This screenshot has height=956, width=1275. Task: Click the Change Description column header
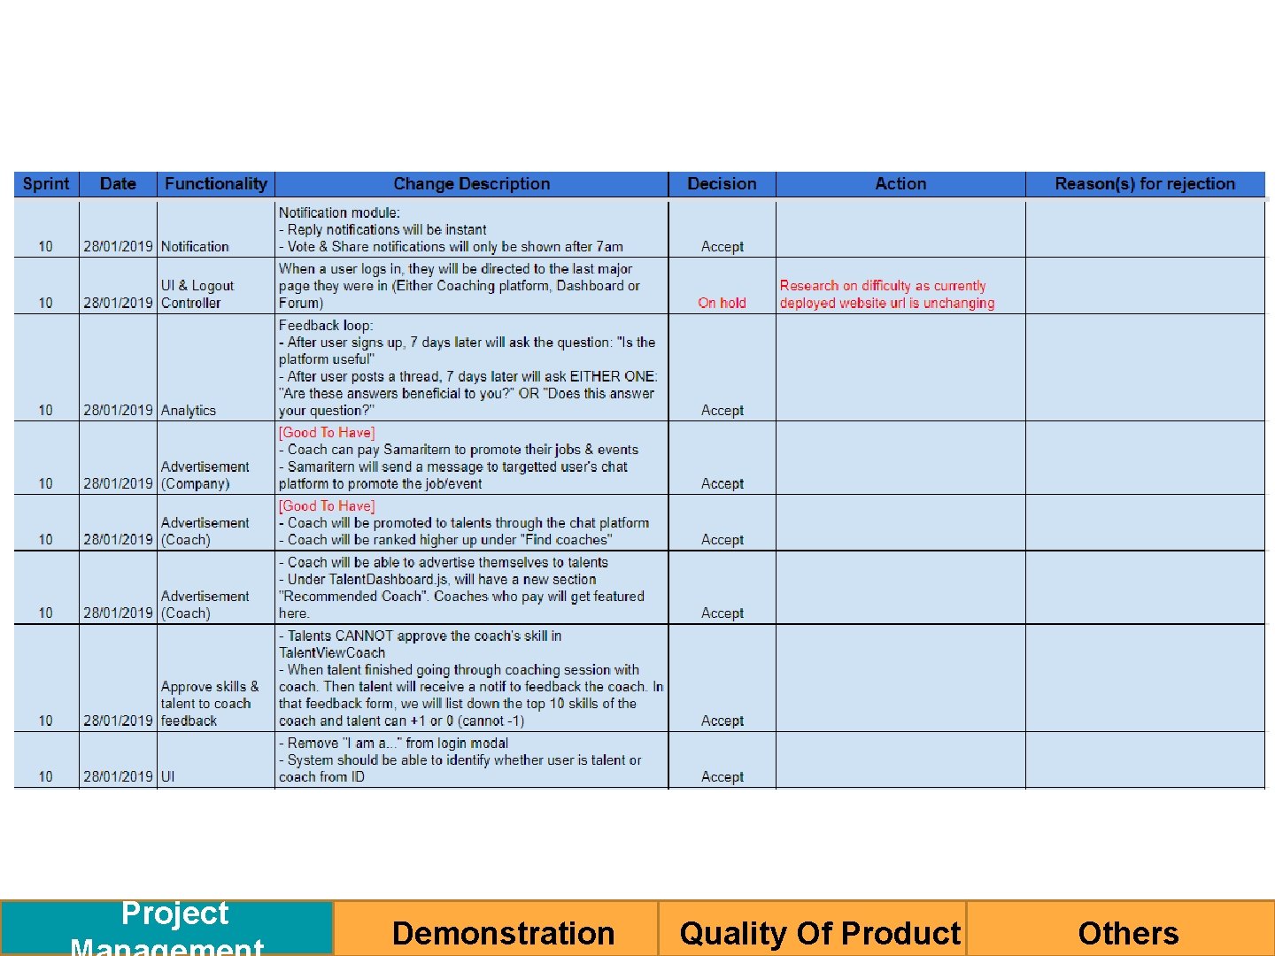[471, 184]
